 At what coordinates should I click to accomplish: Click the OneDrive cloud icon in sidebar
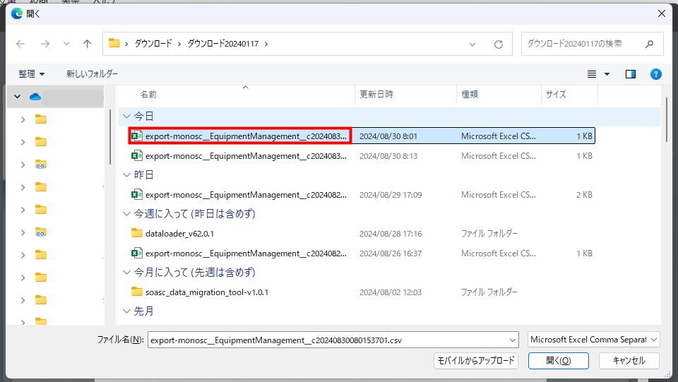pos(35,97)
